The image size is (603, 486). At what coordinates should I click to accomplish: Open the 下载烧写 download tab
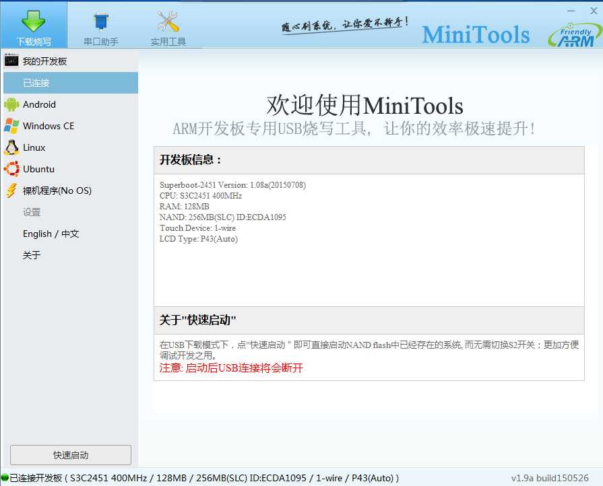tap(34, 25)
